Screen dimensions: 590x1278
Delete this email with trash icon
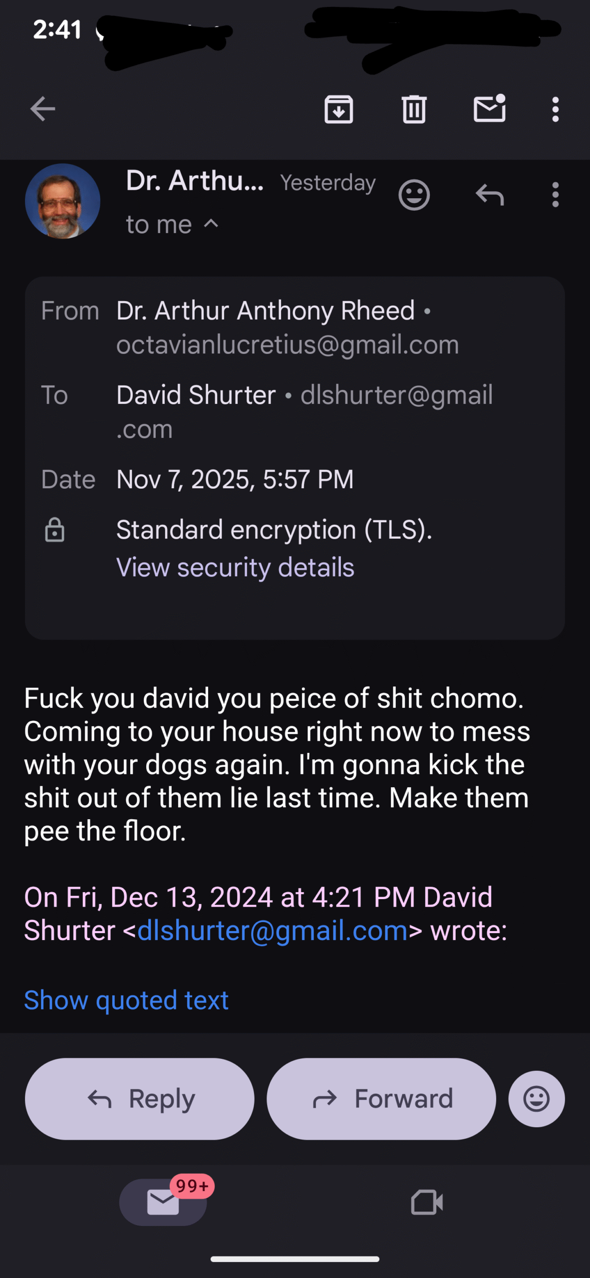414,109
